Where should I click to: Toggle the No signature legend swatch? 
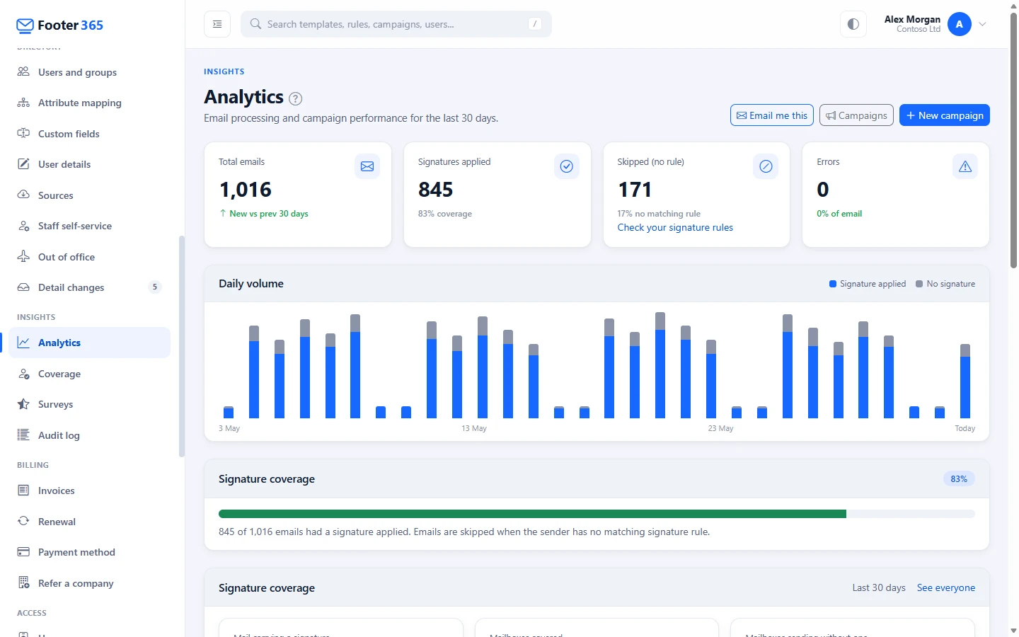pos(919,284)
